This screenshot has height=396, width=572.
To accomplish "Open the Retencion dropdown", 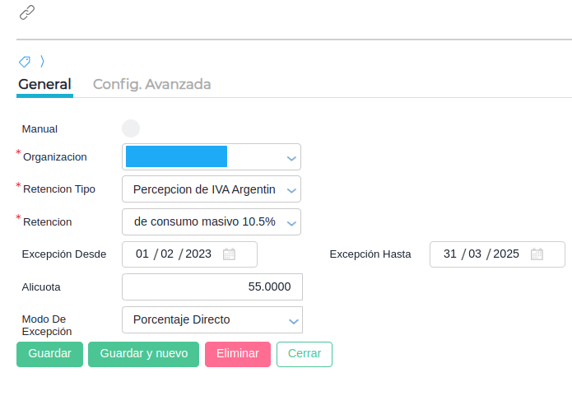I will (291, 222).
